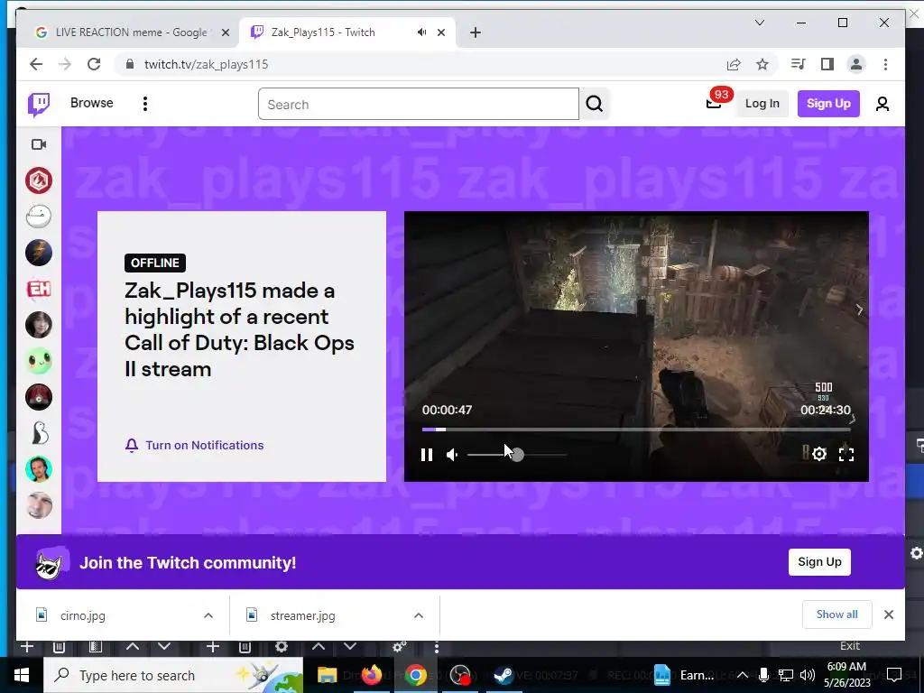The image size is (924, 693).
Task: Click Show all downloads
Action: pyautogui.click(x=836, y=614)
